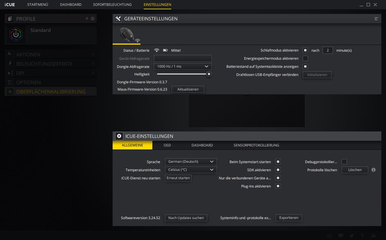Image resolution: width=386 pixels, height=240 pixels.
Task: Click the DPI cursor icon
Action: 10,73
